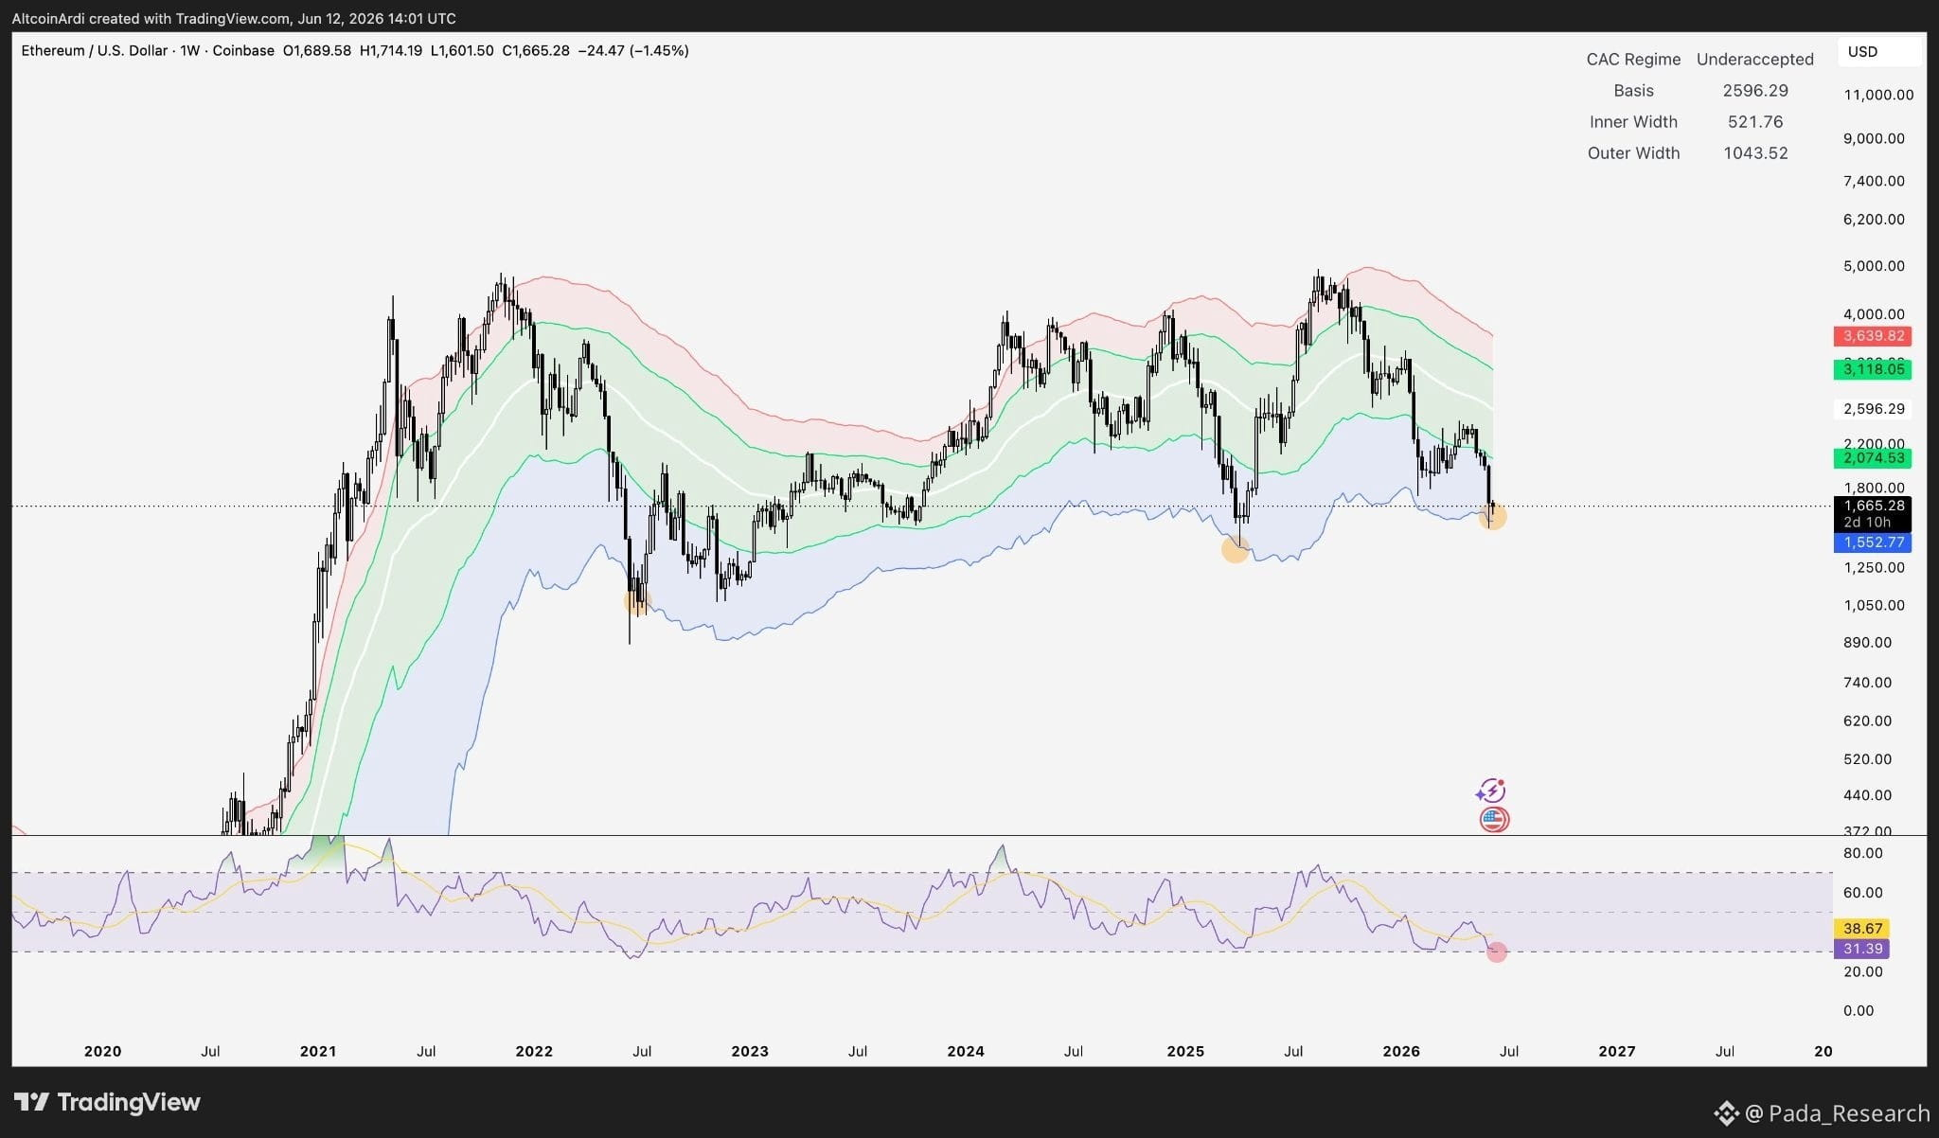Viewport: 1939px width, 1138px height.
Task: Click the Basis label in the table
Action: tap(1633, 90)
